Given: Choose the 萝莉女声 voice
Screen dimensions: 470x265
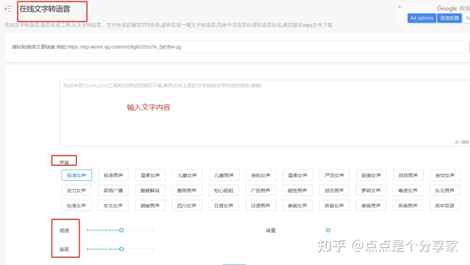Looking at the screenshot, I should click(371, 191).
